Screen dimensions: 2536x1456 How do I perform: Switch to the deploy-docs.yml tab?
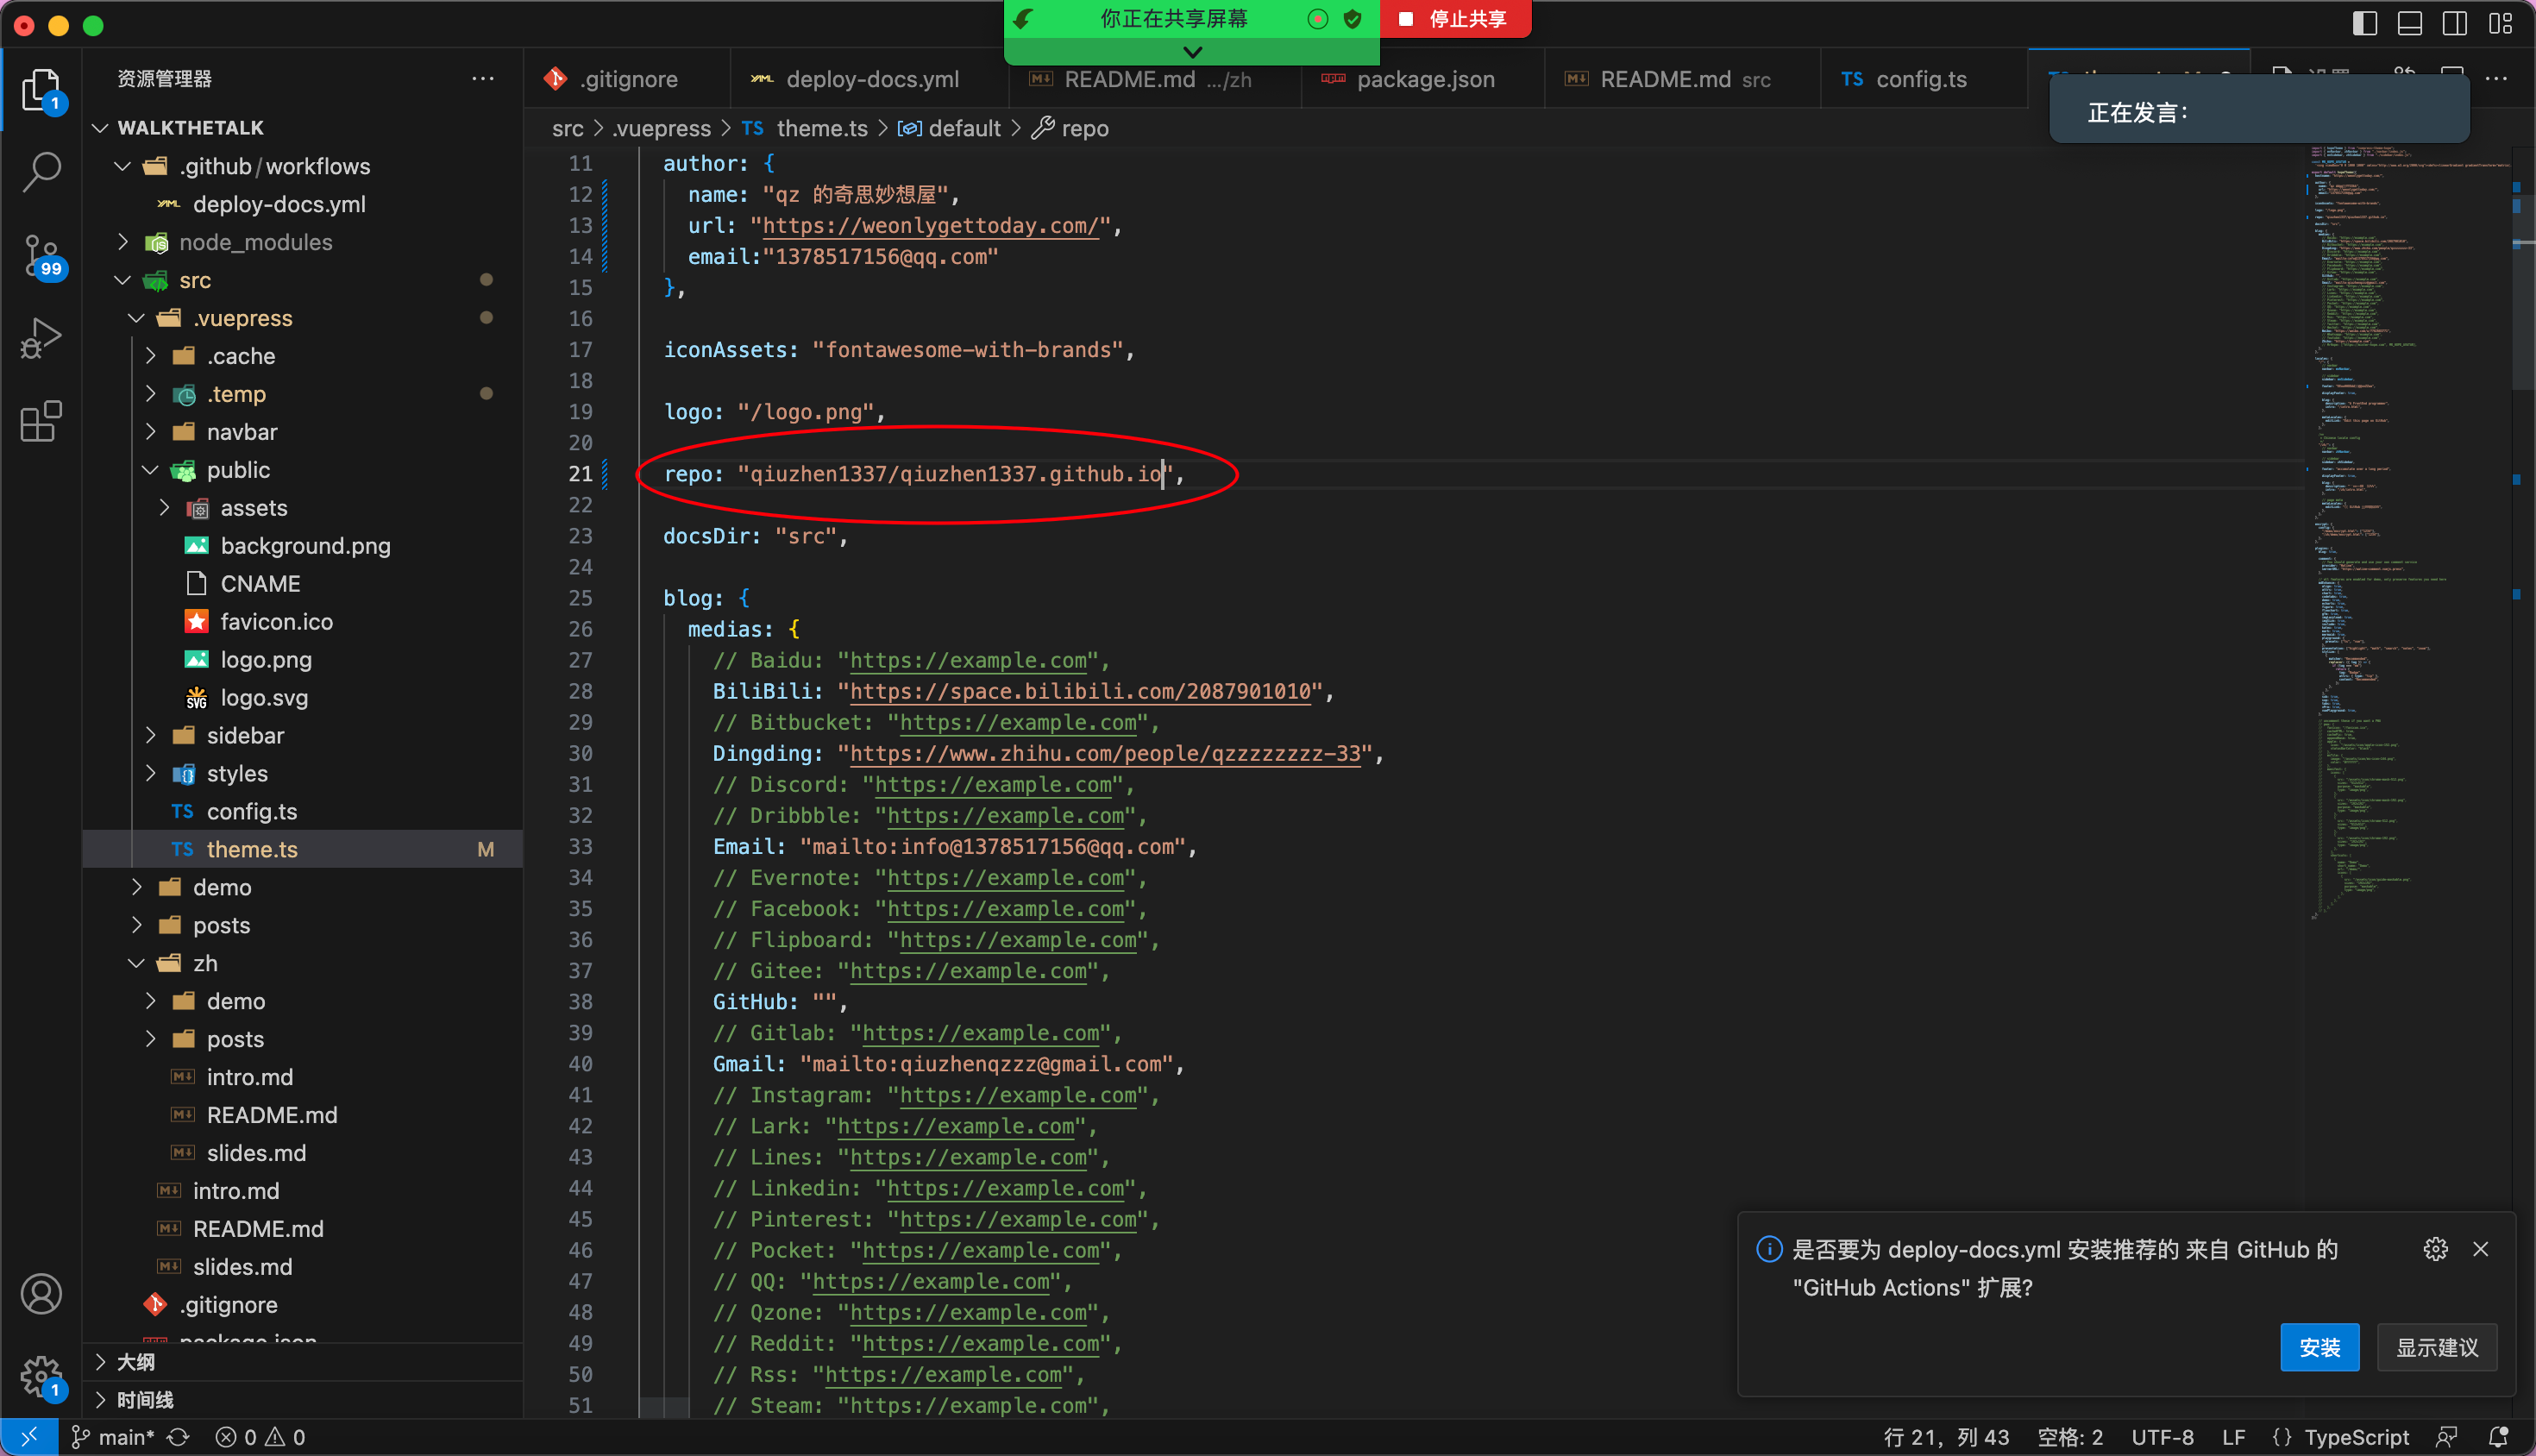(870, 79)
